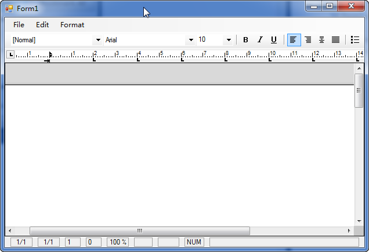The width and height of the screenshot is (369, 252).
Task: Center align the text
Action: 322,40
